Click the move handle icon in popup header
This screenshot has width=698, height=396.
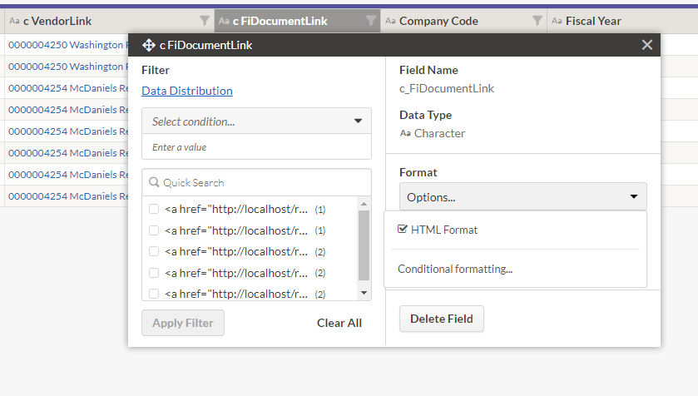click(x=149, y=45)
